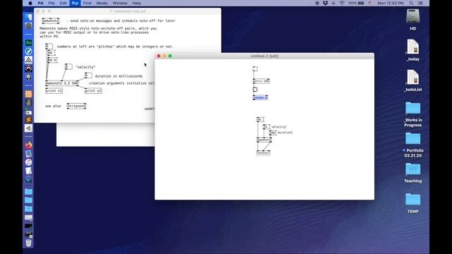Click the Wi-Fi status icon
452x254 pixels.
(342, 3)
